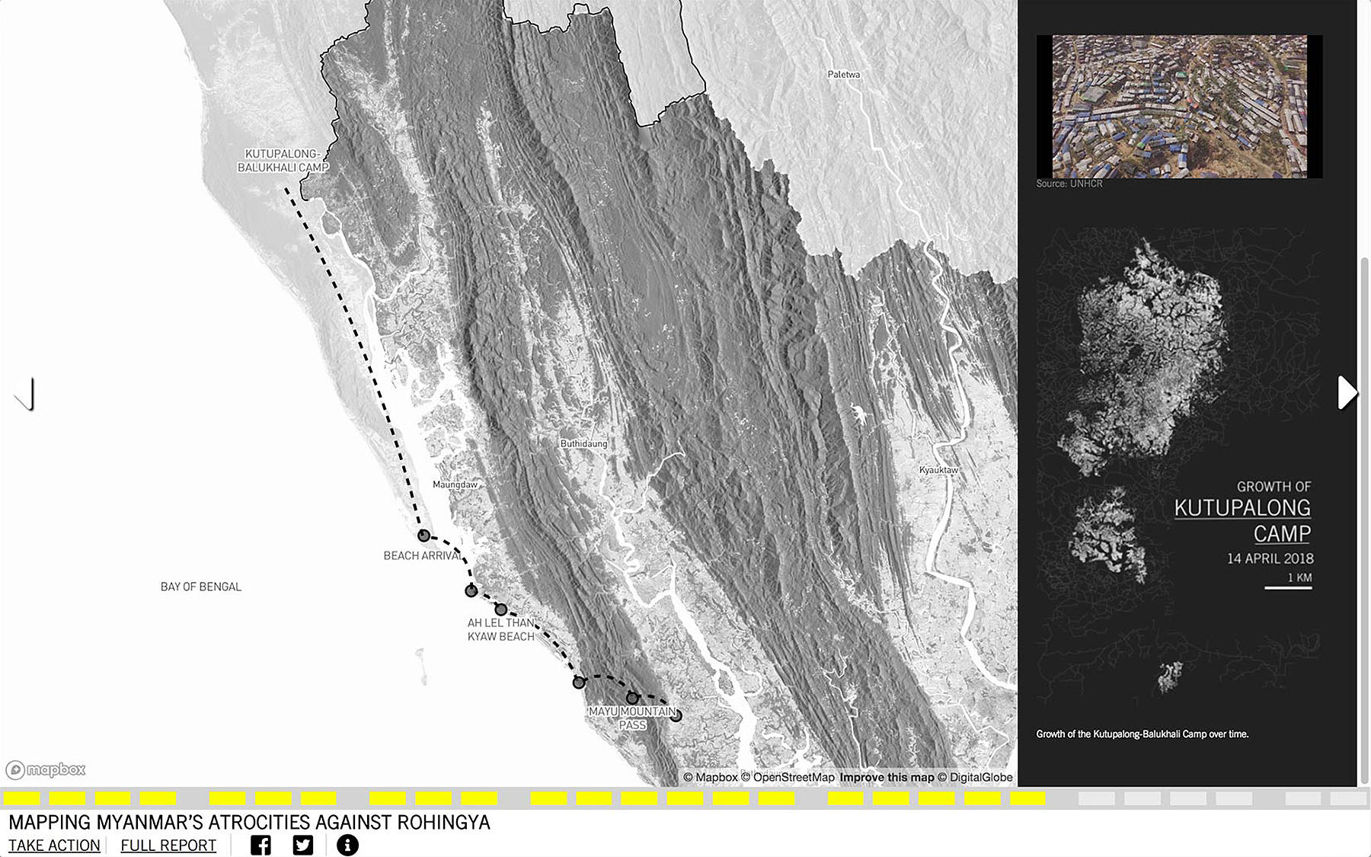This screenshot has height=857, width=1371.
Task: Open the Full Report link
Action: point(168,846)
